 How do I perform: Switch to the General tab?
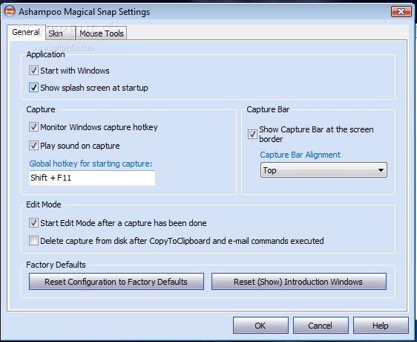point(26,32)
